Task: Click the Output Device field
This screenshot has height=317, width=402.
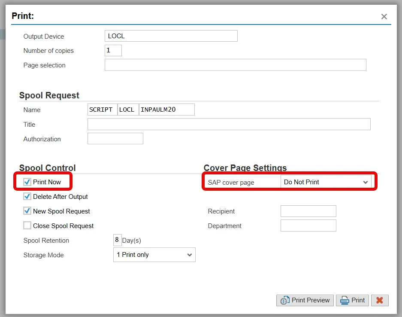Action: tap(171, 36)
